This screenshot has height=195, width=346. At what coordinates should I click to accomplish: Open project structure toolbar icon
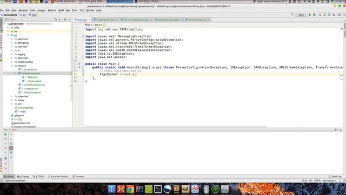340,15
